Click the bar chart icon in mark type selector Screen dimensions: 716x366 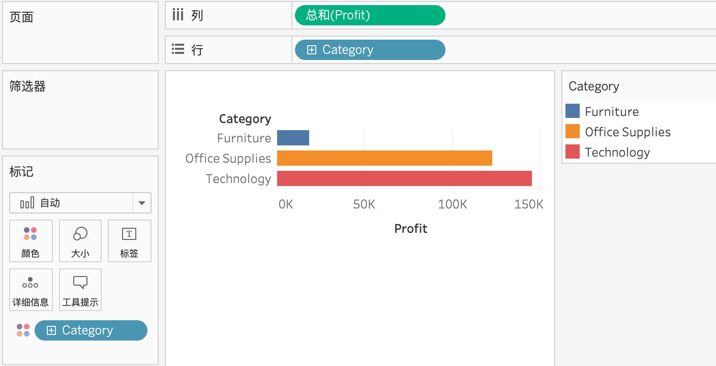[x=27, y=203]
